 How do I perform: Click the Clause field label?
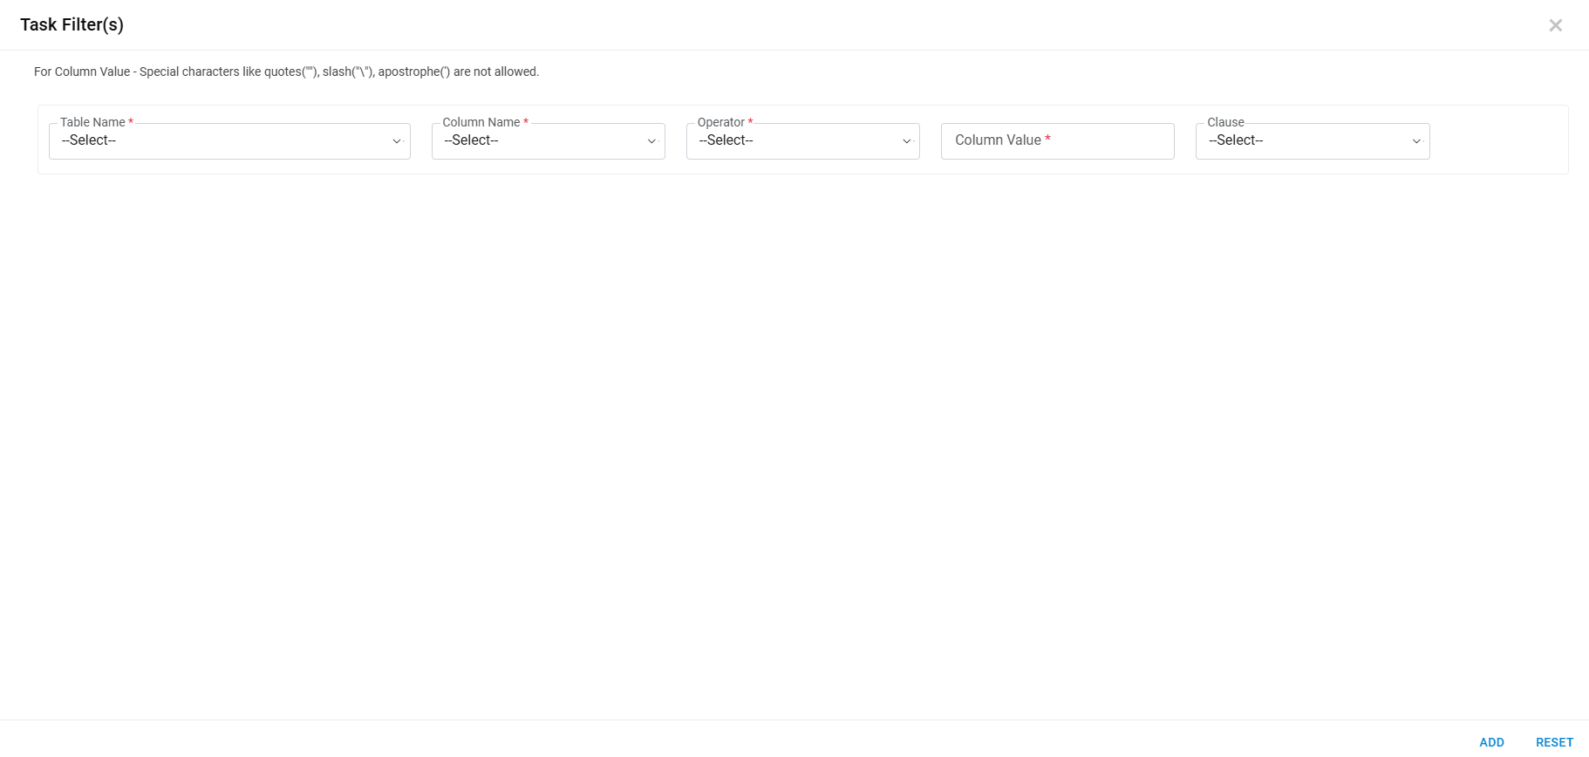(1225, 122)
